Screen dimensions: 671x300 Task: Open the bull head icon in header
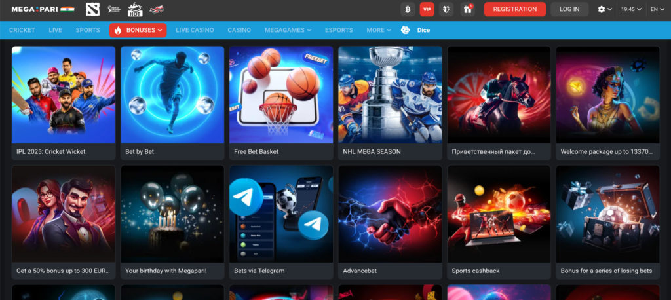click(446, 9)
